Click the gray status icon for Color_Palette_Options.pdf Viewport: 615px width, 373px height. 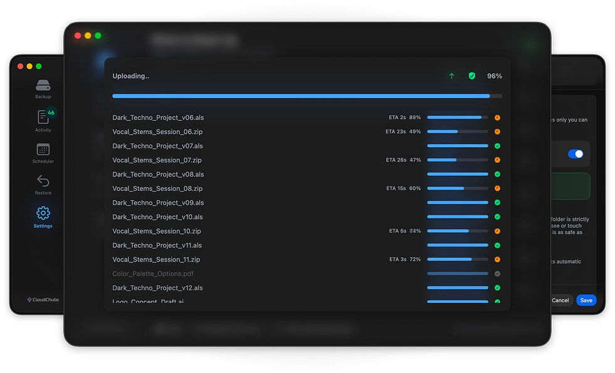(x=497, y=273)
